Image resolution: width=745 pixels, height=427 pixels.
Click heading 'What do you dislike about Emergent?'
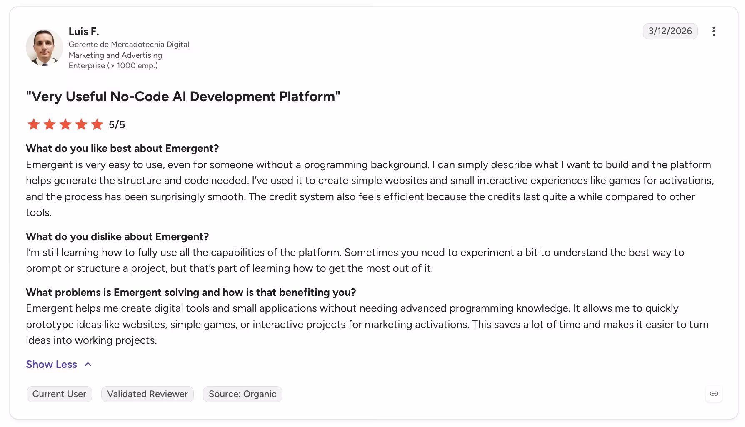pos(117,237)
